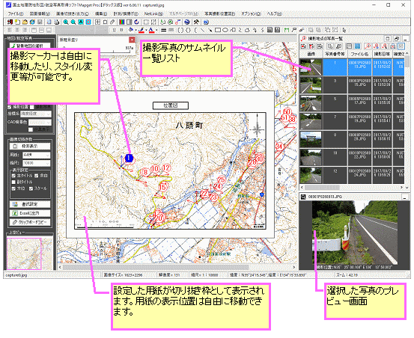Click the globe icon in main toolbar
The height and width of the screenshot is (338, 414).
(x=187, y=22)
